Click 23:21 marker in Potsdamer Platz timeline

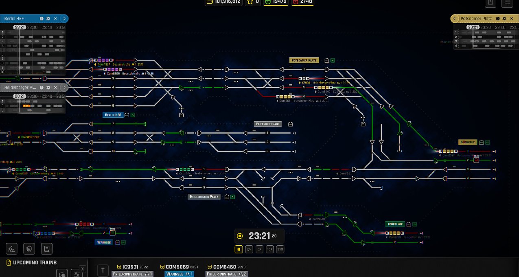click(x=473, y=27)
